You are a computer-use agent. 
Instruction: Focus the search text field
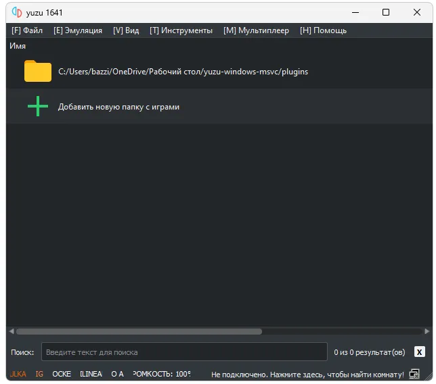click(x=184, y=352)
